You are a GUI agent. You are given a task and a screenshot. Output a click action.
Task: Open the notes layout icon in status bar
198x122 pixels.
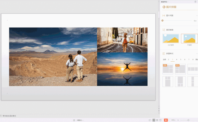[150, 120]
